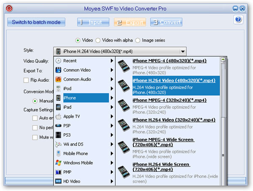
Task: Expand the Common Video submenu arrow
Action: (x=112, y=70)
